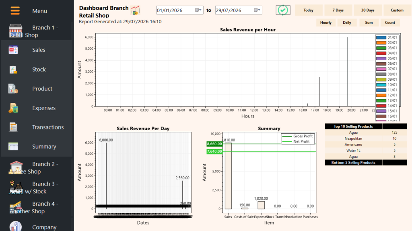412x231 pixels.
Task: Click the orange hamburger menu icon
Action: tap(15, 11)
